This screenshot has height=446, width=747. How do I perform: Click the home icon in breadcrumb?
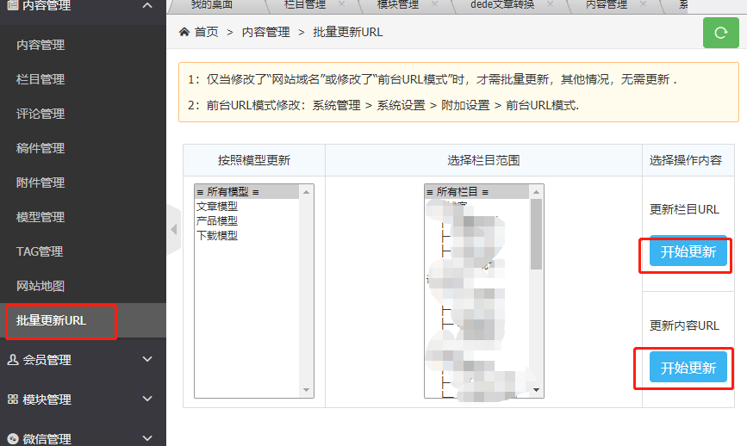point(184,32)
